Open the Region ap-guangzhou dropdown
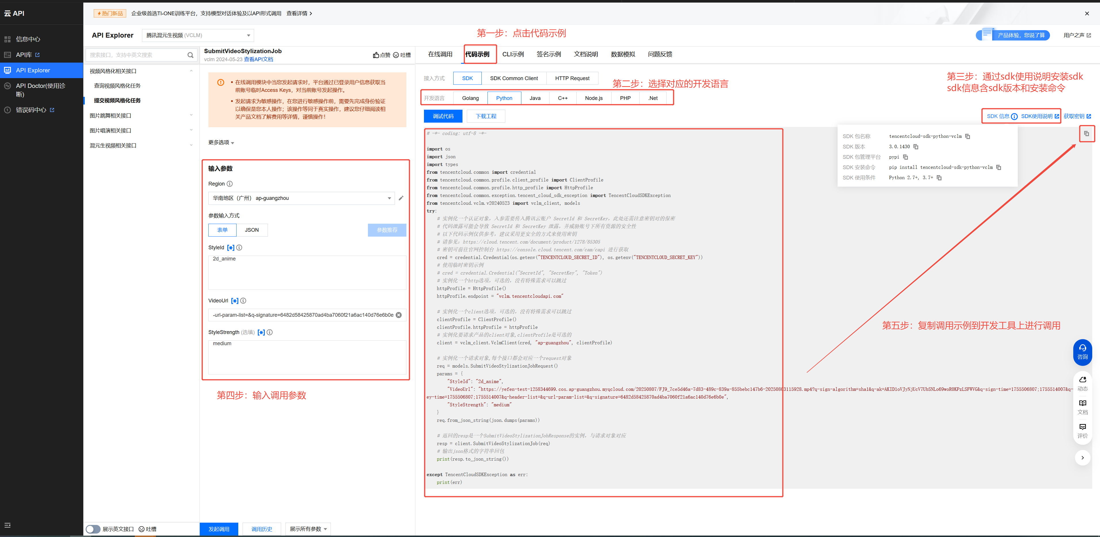 click(301, 198)
